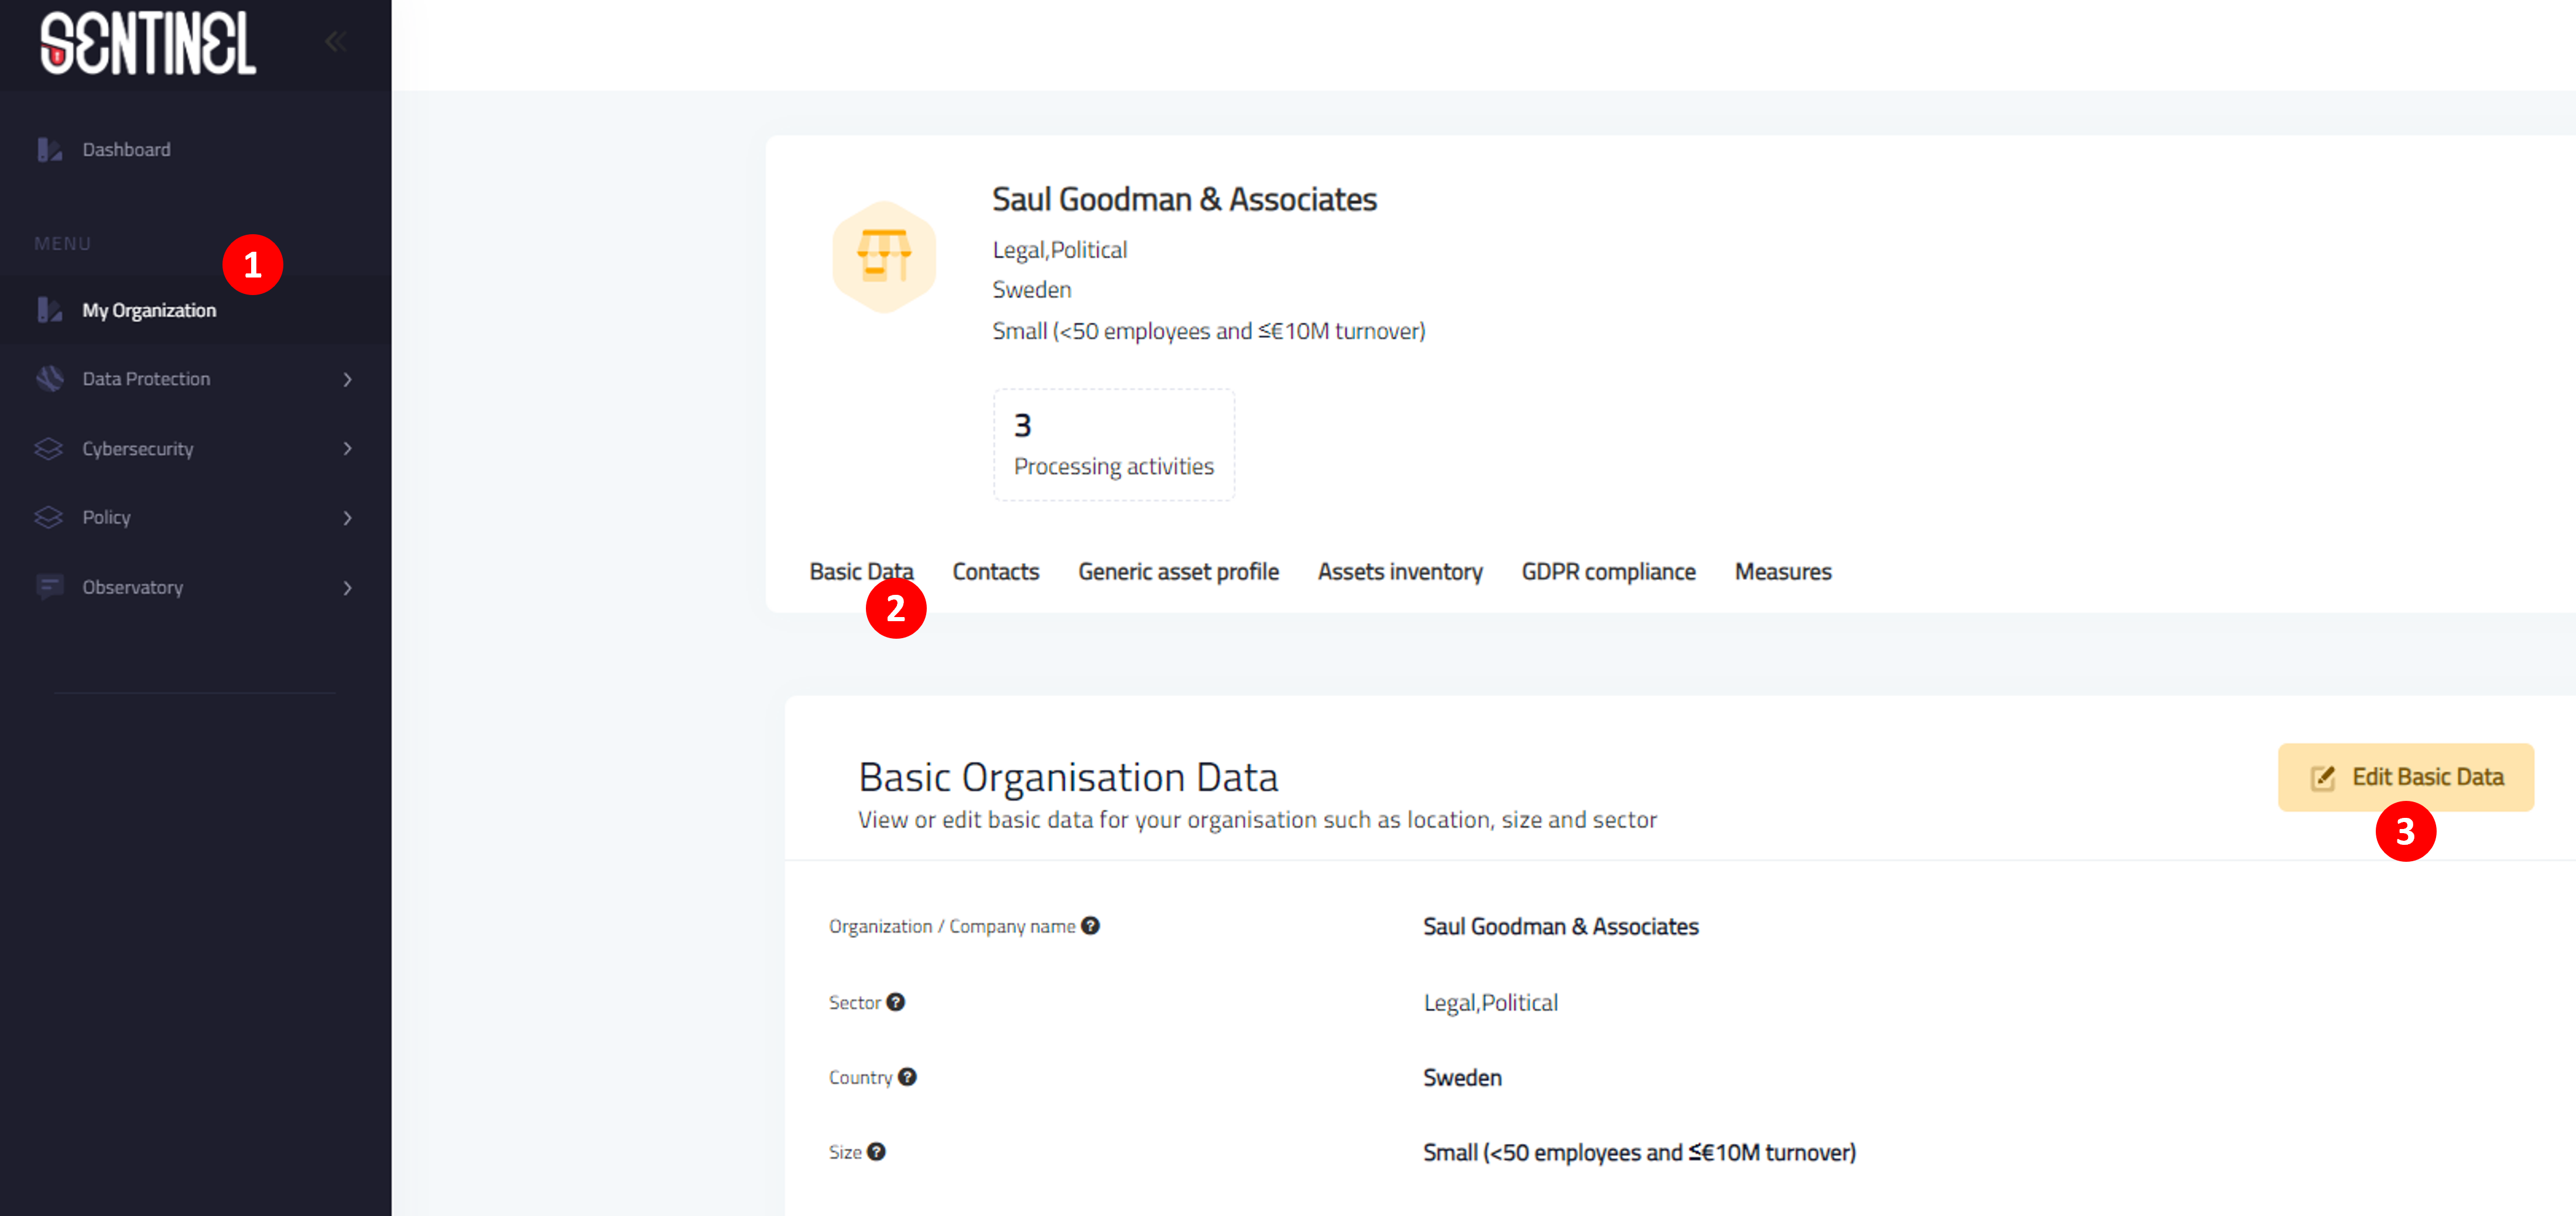
Task: Open Data Protection menu item
Action: click(x=195, y=379)
